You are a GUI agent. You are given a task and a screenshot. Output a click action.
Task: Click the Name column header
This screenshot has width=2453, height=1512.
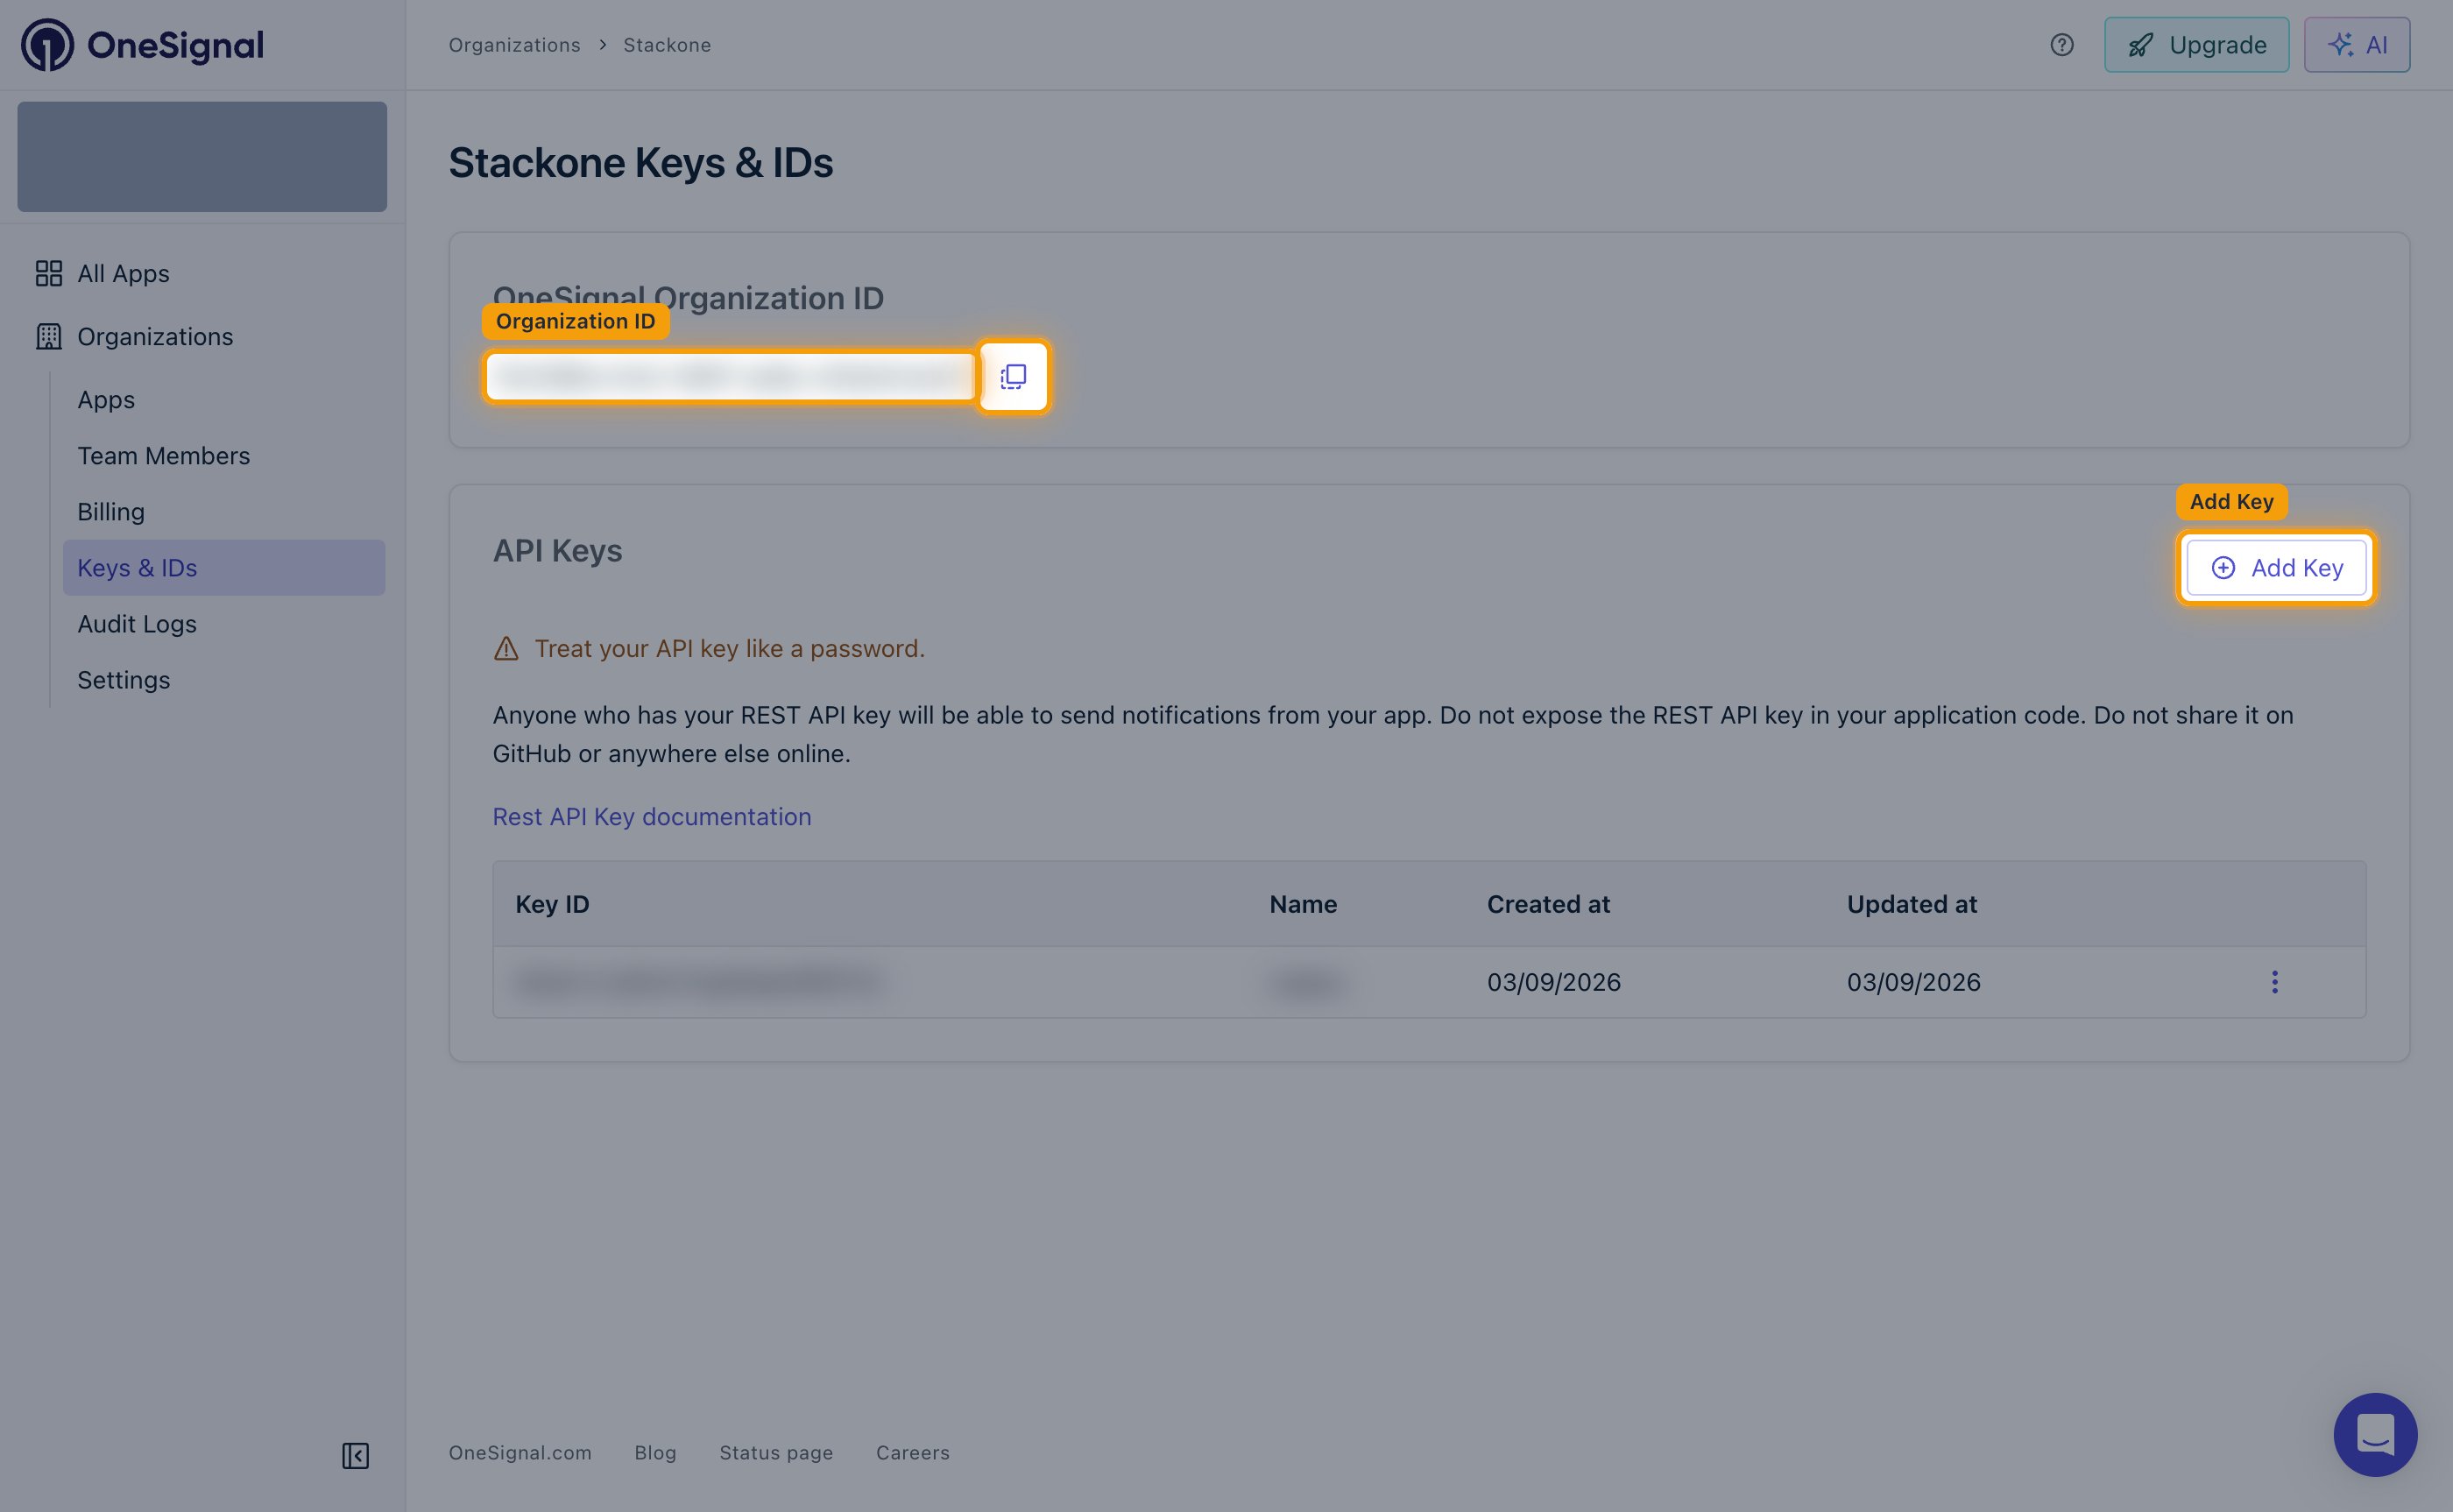(x=1303, y=904)
